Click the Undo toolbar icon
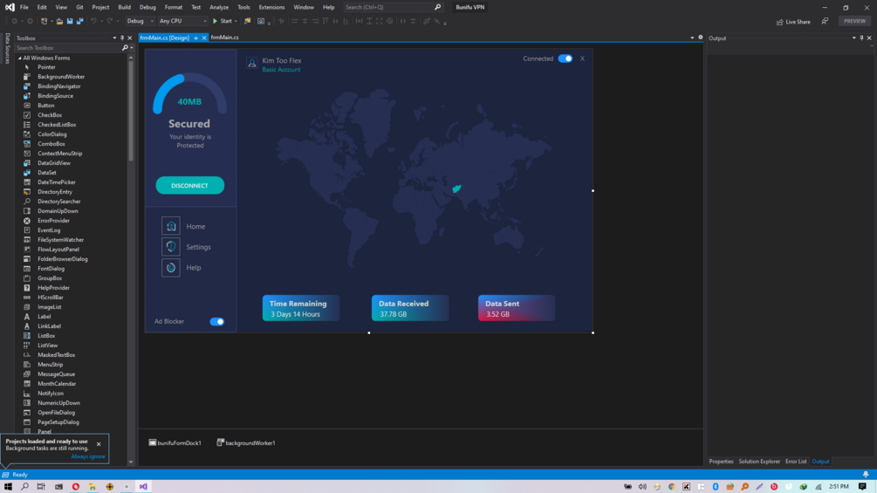This screenshot has height=493, width=877. point(94,21)
